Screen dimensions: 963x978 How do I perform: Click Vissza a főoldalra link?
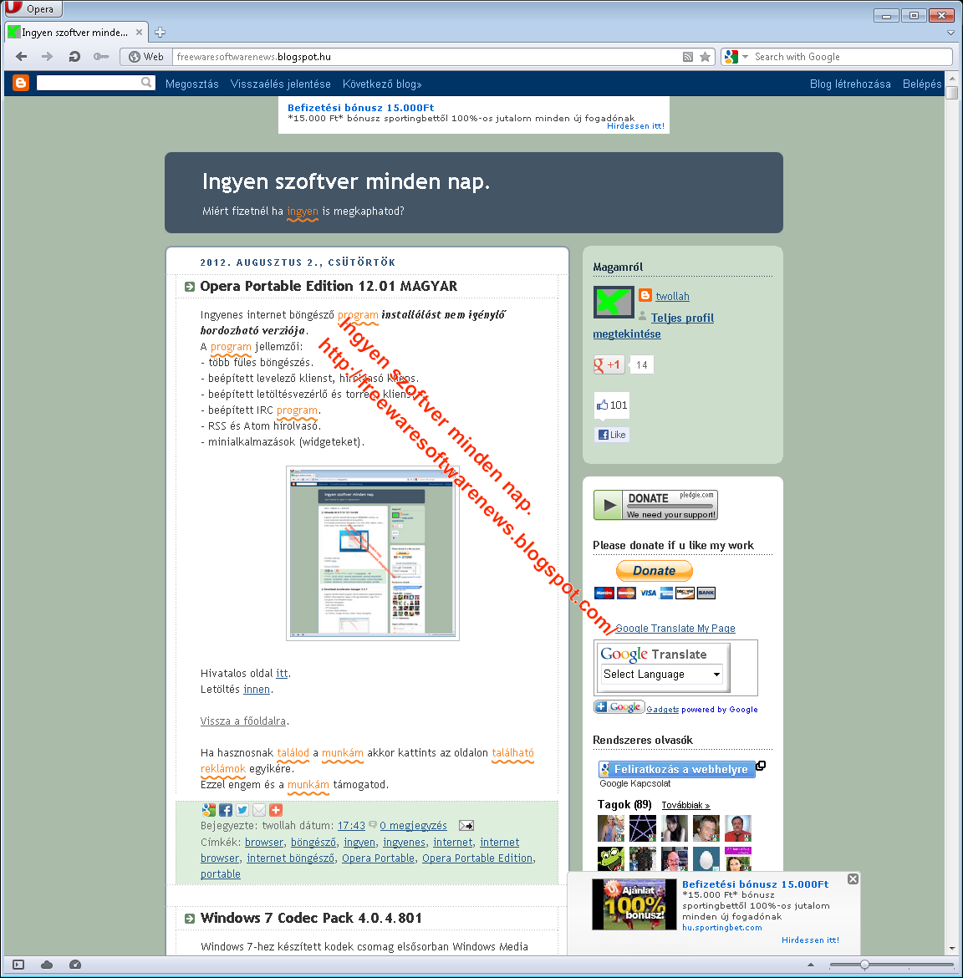[x=243, y=721]
